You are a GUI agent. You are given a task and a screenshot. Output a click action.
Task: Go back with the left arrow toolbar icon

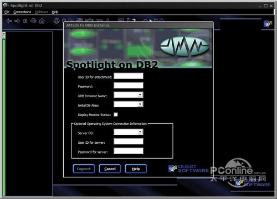point(9,21)
